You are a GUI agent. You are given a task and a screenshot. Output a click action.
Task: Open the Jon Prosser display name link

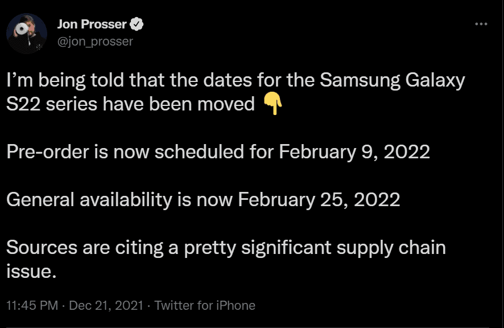tap(92, 24)
